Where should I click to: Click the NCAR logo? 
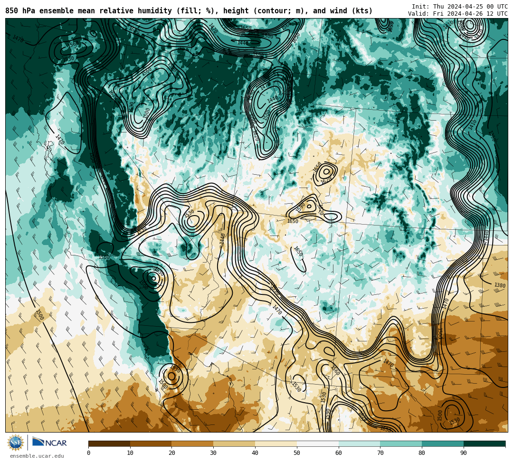49,443
